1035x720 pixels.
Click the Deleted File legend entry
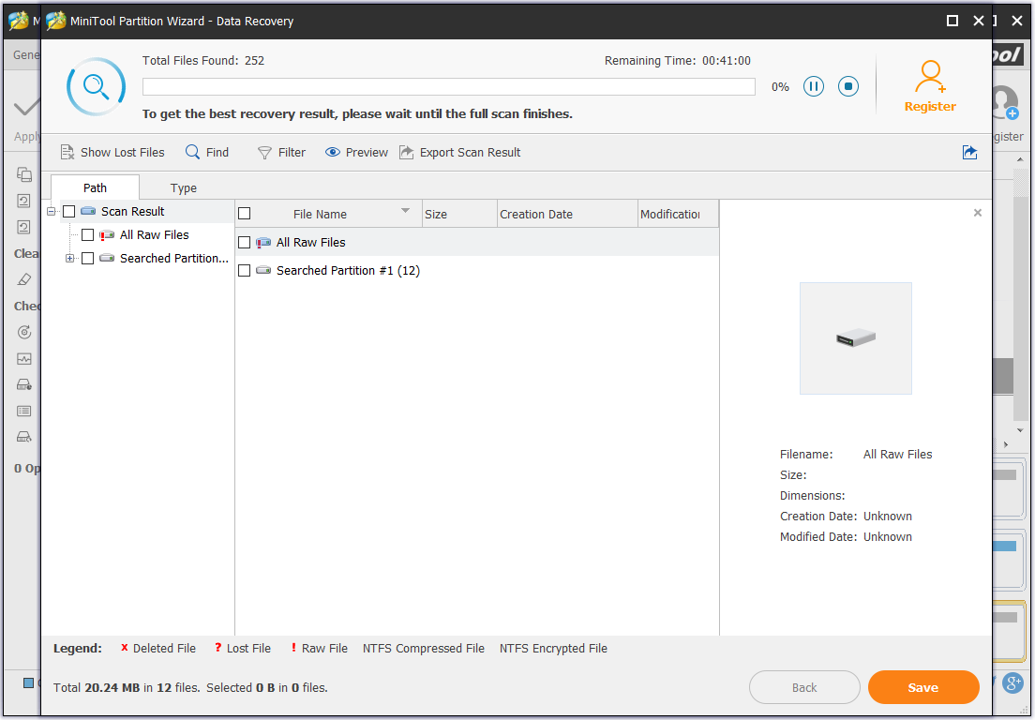point(157,648)
